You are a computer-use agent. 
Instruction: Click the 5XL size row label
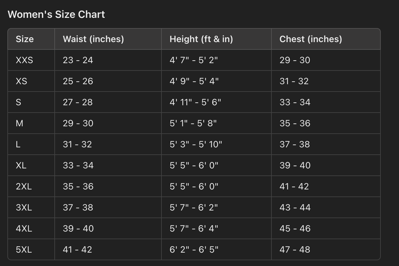tap(24, 250)
